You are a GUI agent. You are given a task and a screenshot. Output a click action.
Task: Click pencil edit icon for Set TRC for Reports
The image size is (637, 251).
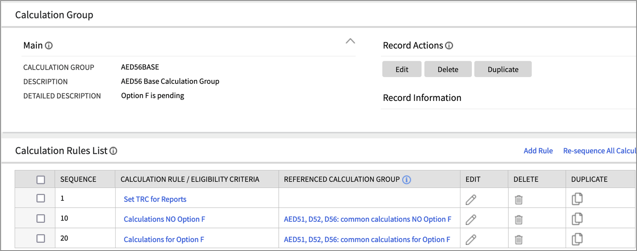tap(471, 200)
